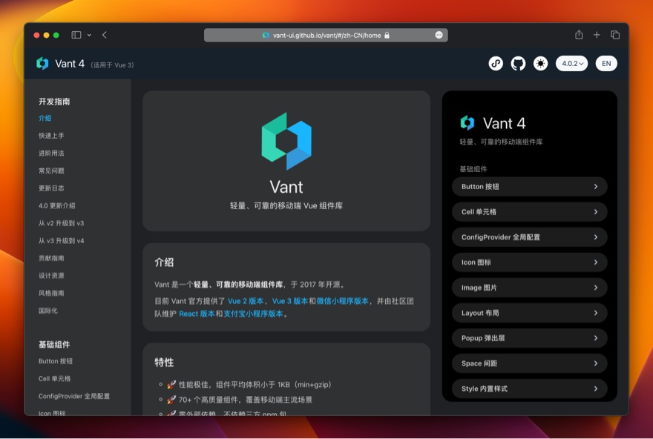Open Space 间距 in the mobile preview
The image size is (653, 439).
click(529, 363)
